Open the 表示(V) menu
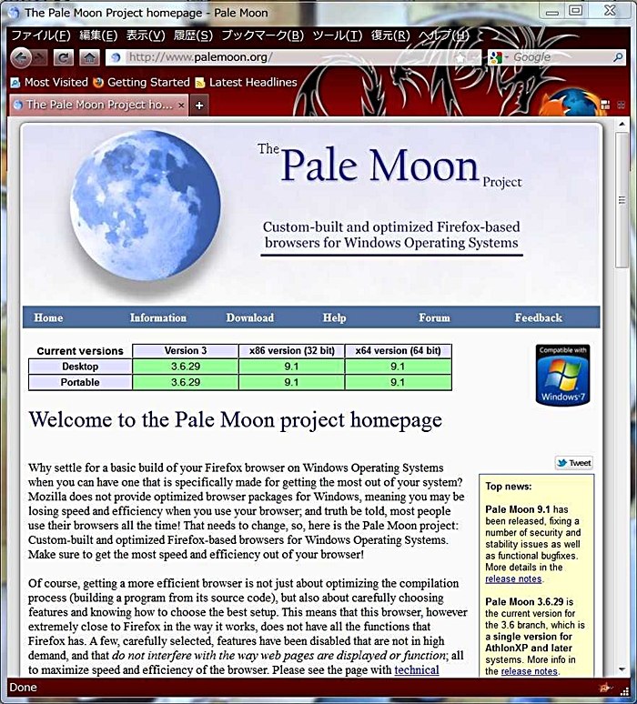Image resolution: width=637 pixels, height=704 pixels. pos(146,35)
